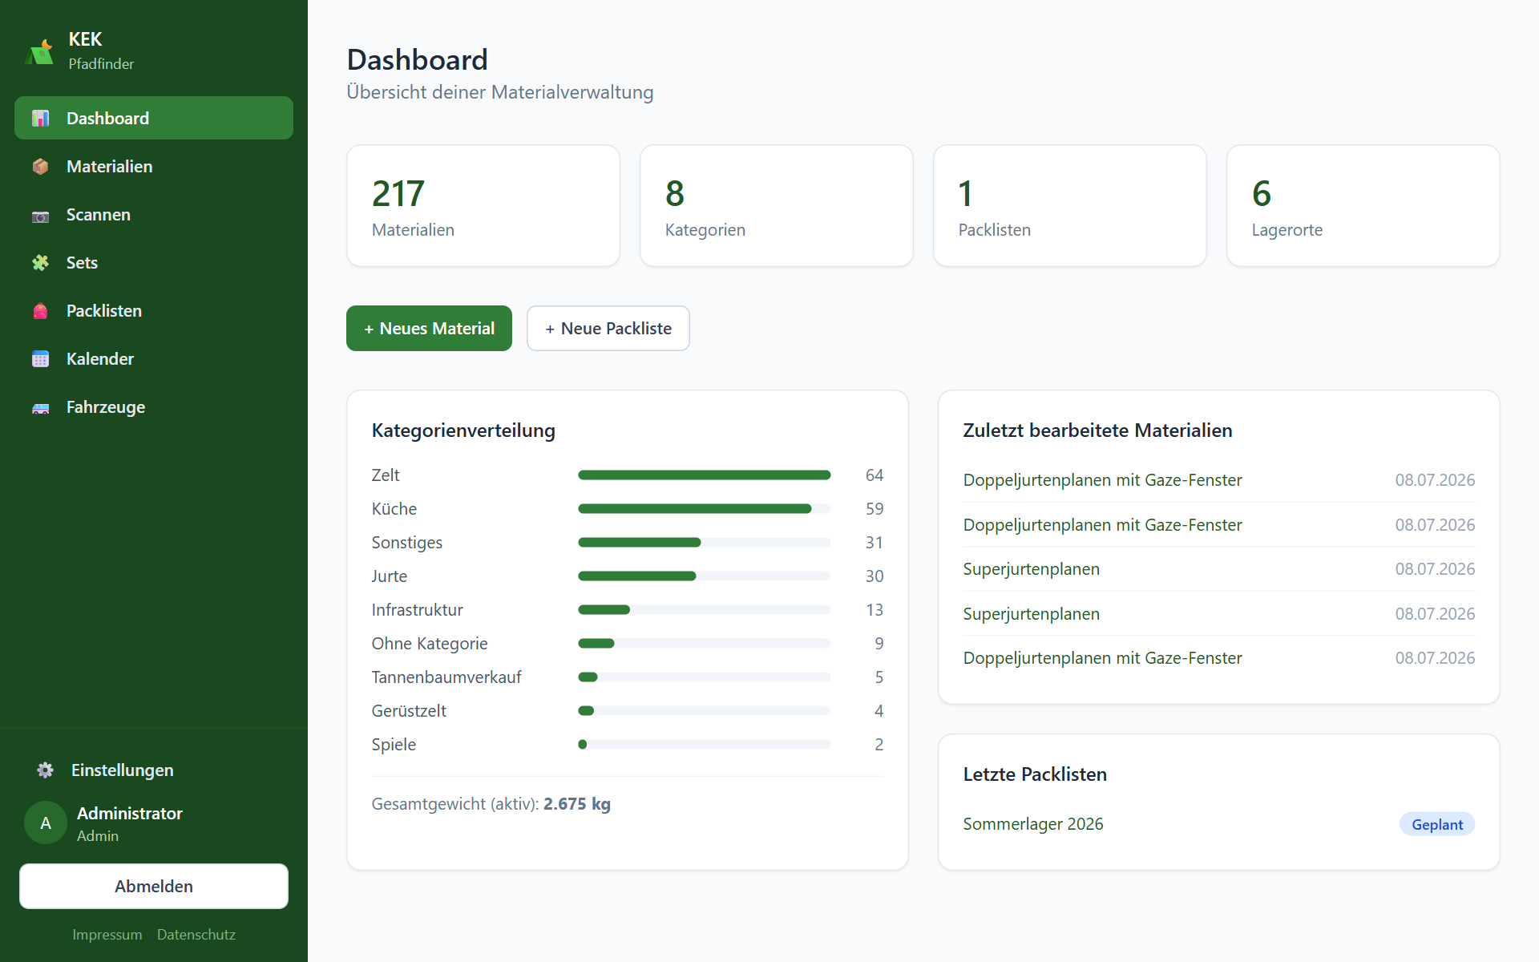This screenshot has height=962, width=1539.
Task: Open the Scannen page
Action: (154, 214)
